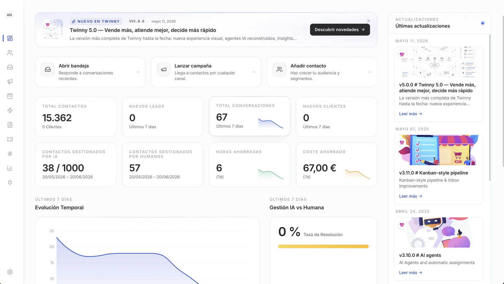Open the v5.0.0 update thumbnail image
The height and width of the screenshot is (284, 504).
pos(439,62)
